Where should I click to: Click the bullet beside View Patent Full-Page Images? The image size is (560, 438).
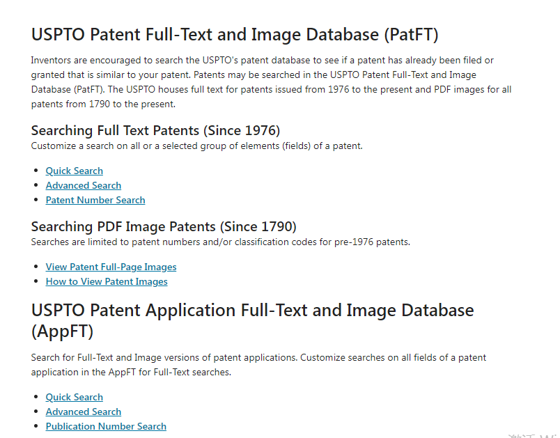coord(36,267)
